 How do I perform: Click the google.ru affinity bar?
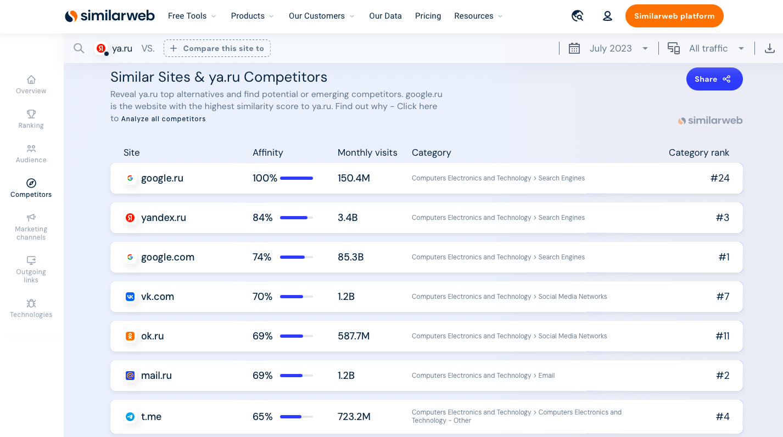297,178
